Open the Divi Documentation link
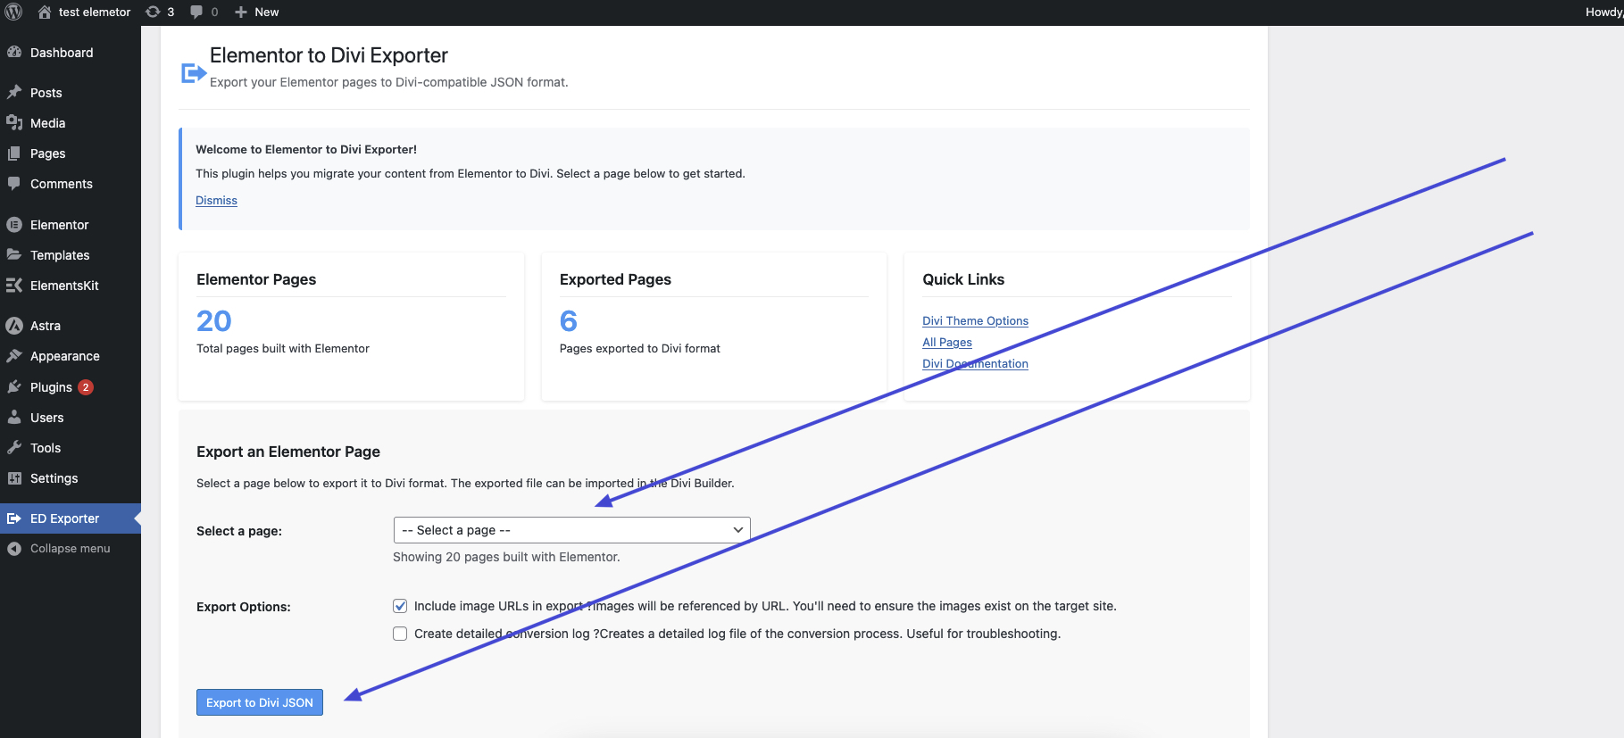 (x=975, y=363)
